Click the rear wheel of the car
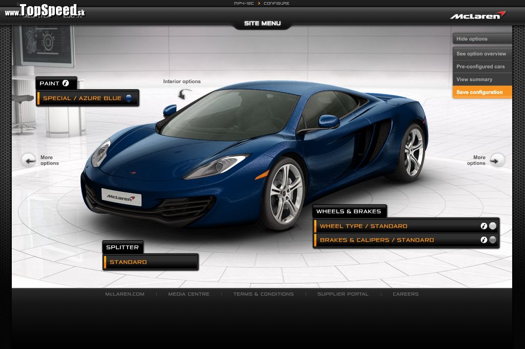Viewport: 525px width, 349px height. pos(414,152)
